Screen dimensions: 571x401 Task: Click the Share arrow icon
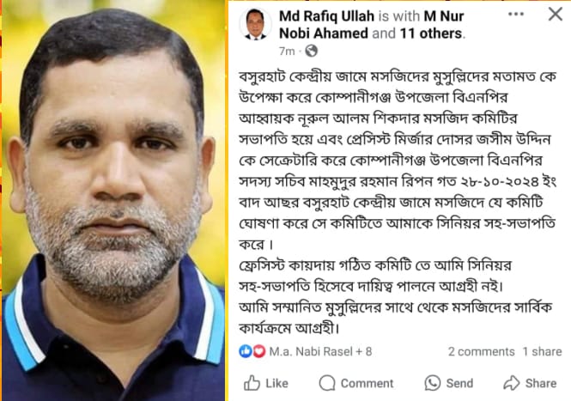click(512, 383)
